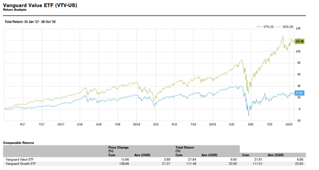Click the 117.48 end-value label on chart
319x170 pixels.
click(x=299, y=42)
